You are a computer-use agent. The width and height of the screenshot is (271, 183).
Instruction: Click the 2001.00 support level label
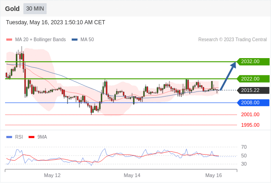click(250, 114)
